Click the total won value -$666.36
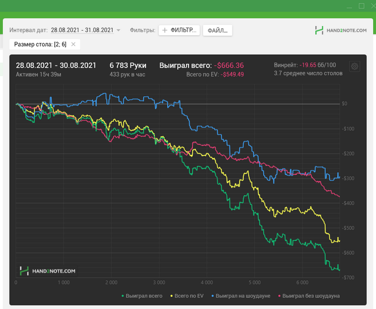 [x=229, y=65]
